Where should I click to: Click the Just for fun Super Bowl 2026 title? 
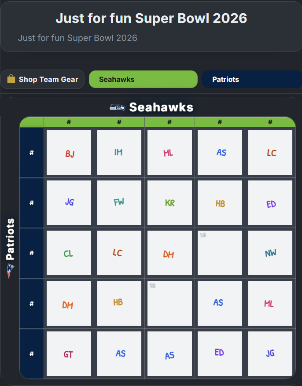click(x=151, y=18)
